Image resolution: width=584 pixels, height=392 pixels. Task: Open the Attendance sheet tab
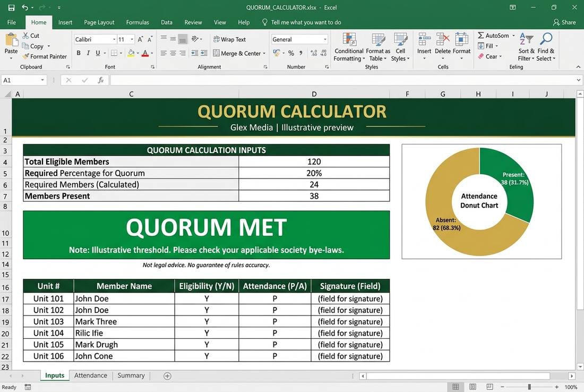coord(90,375)
